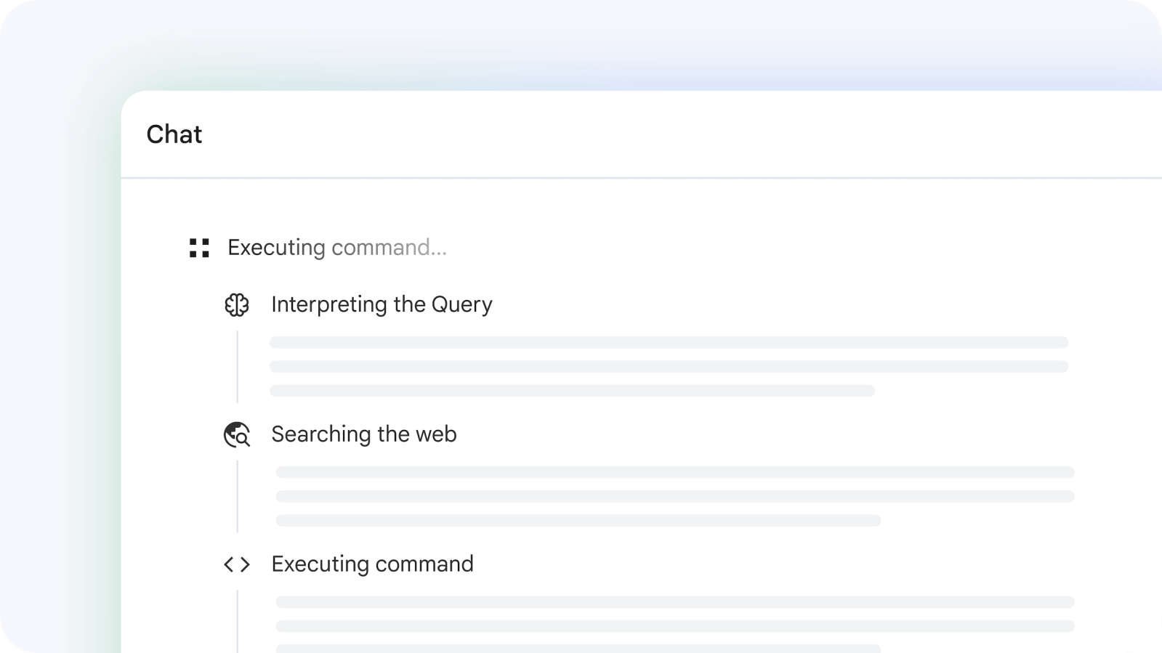This screenshot has height=653, width=1162.
Task: Expand the "Searching the web" step
Action: [364, 434]
